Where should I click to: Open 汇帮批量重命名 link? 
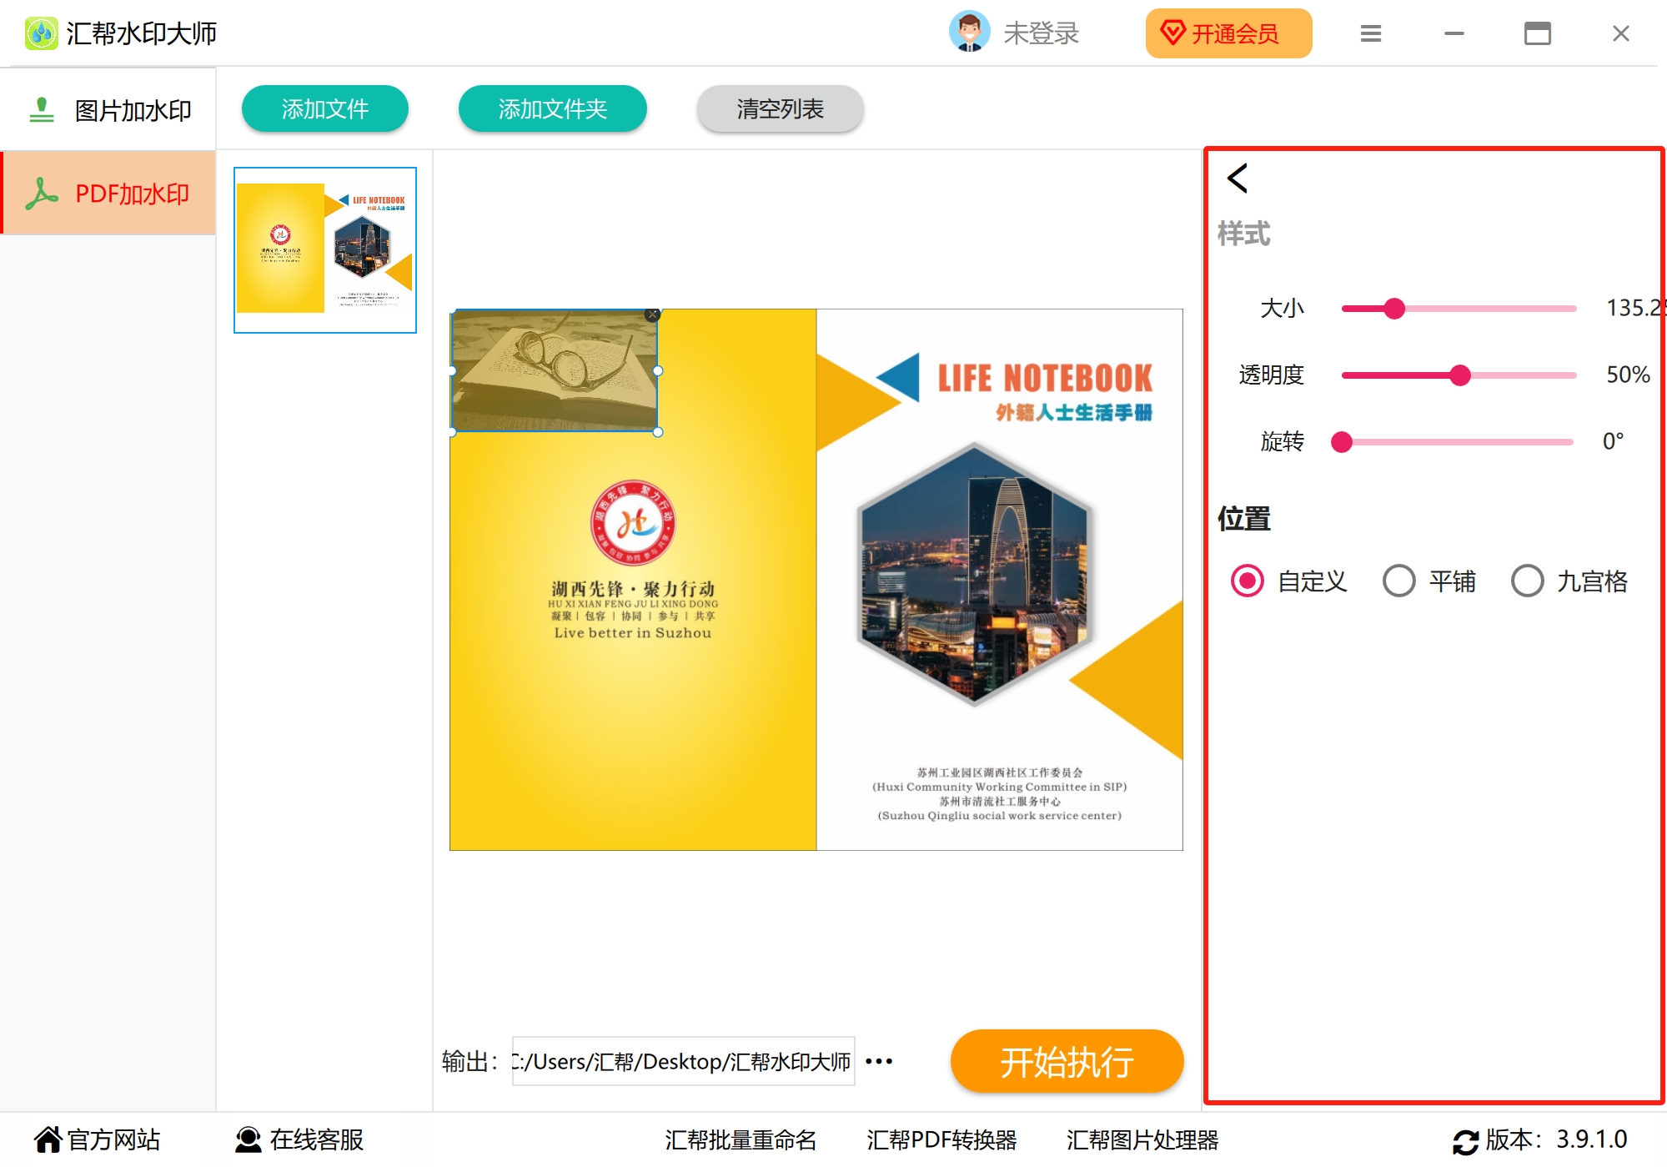(x=741, y=1139)
